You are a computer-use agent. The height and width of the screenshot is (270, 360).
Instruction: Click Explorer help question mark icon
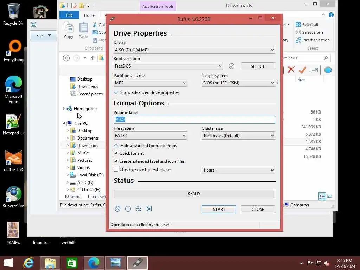click(x=331, y=15)
